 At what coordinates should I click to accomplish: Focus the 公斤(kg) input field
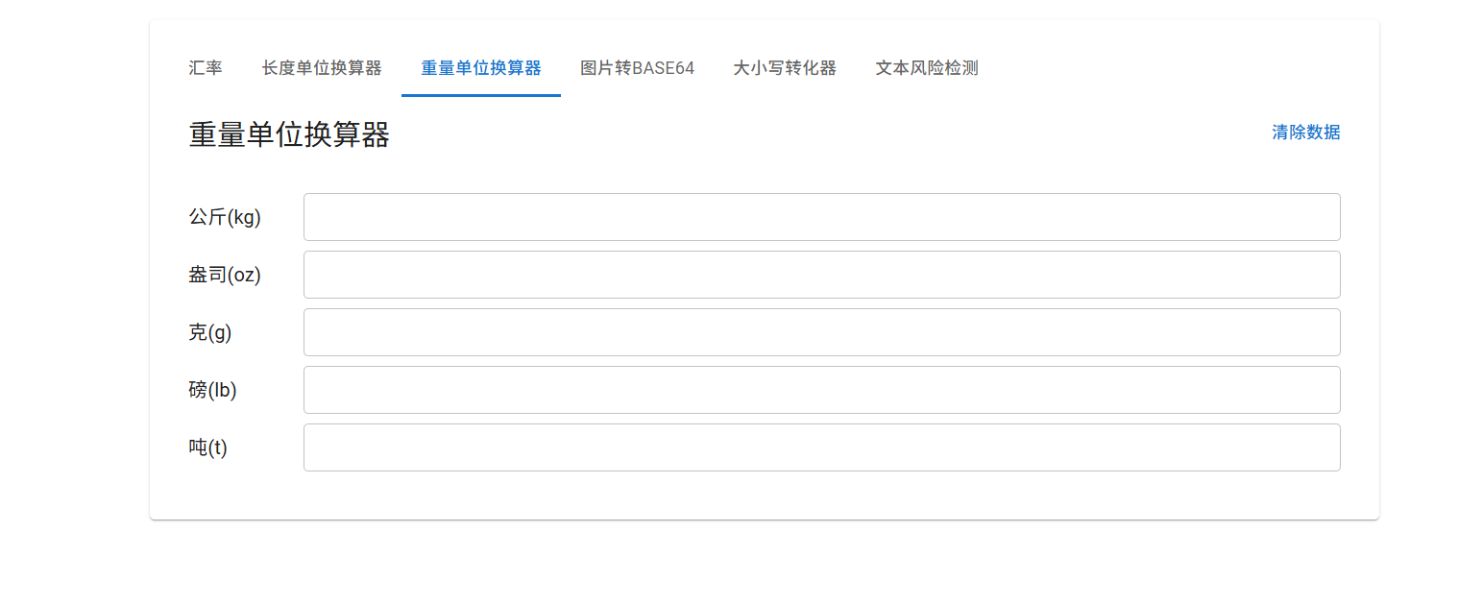coord(822,217)
